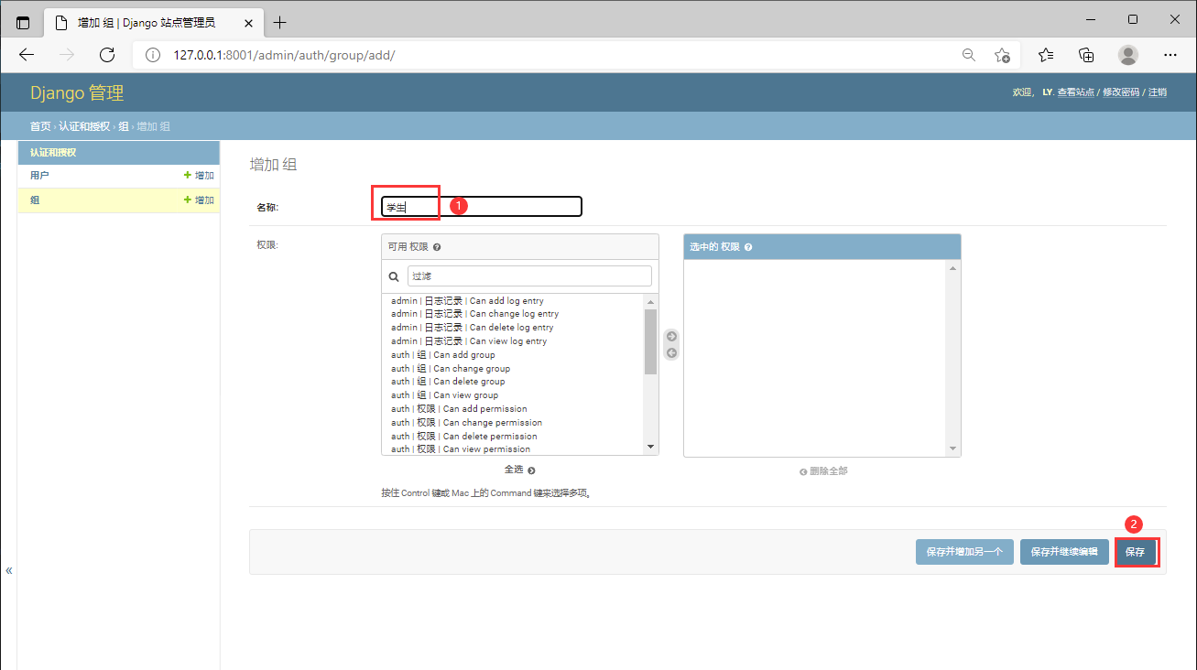
Task: Click 修改密码 link in header
Action: pyautogui.click(x=1121, y=92)
